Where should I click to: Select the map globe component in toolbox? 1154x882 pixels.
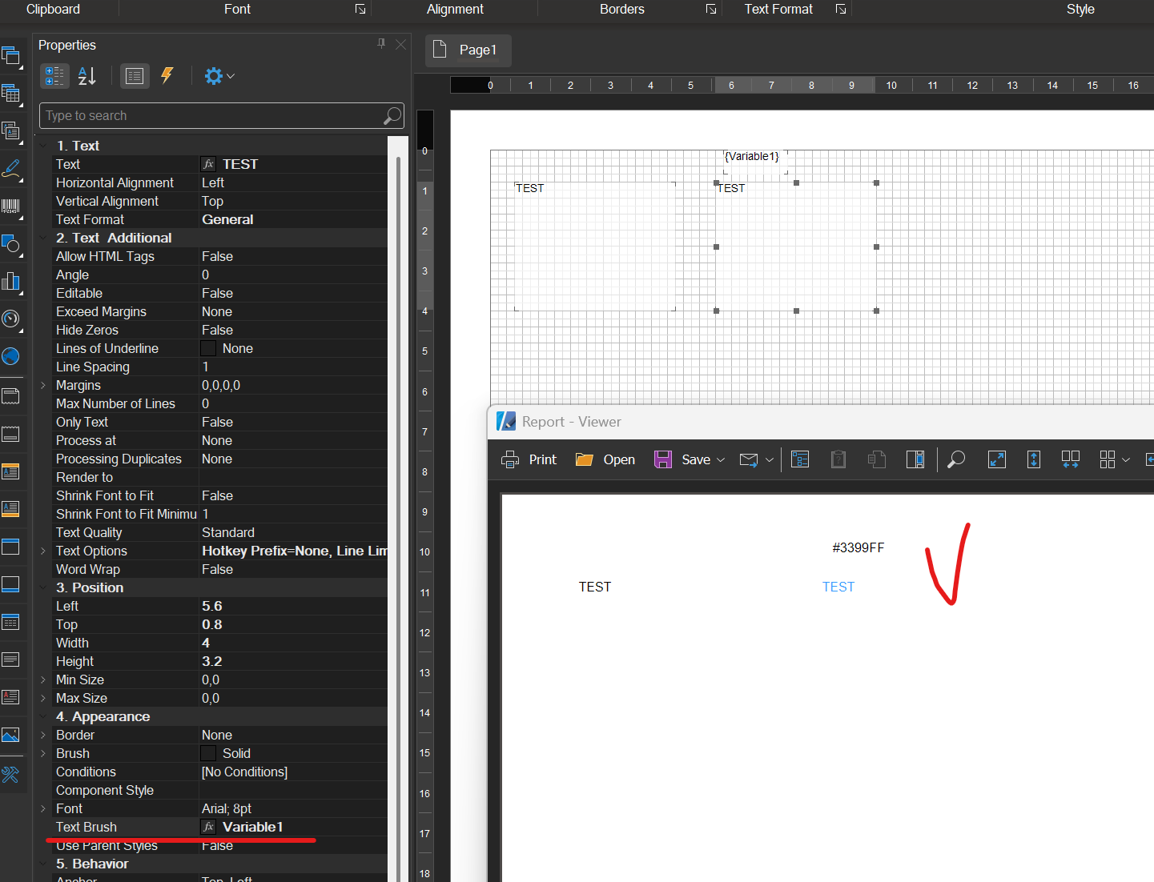10,356
